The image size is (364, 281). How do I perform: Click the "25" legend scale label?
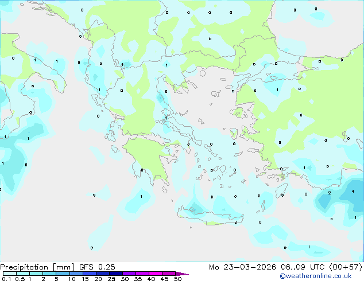click(111, 279)
